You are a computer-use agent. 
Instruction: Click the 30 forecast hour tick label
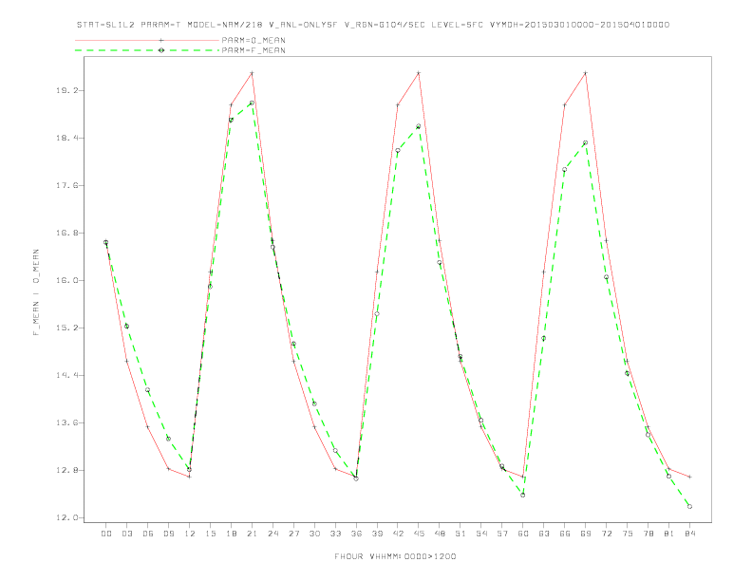pyautogui.click(x=314, y=534)
